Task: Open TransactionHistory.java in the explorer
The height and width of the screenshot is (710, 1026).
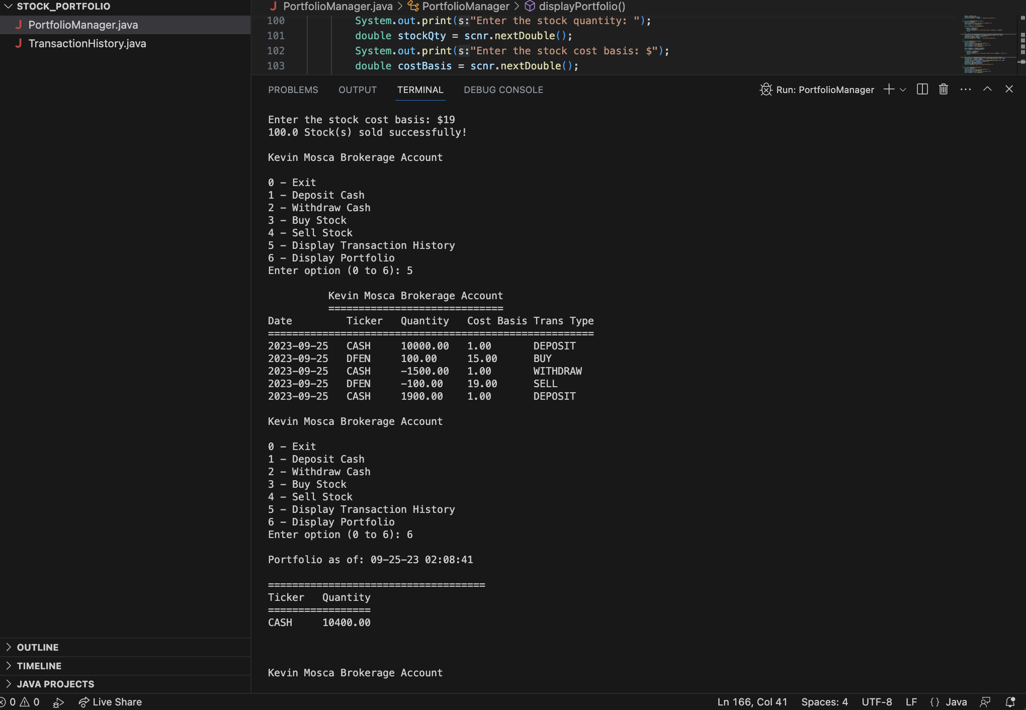Action: [x=87, y=44]
